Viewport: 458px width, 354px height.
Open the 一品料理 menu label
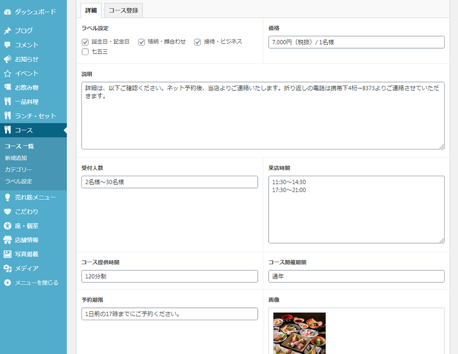click(x=27, y=102)
